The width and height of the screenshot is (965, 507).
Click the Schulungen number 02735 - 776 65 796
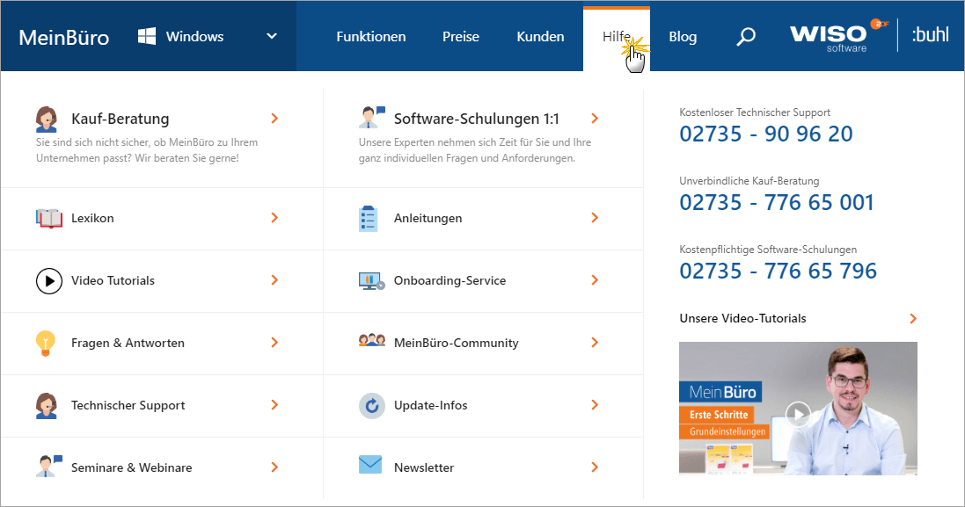[x=778, y=271]
